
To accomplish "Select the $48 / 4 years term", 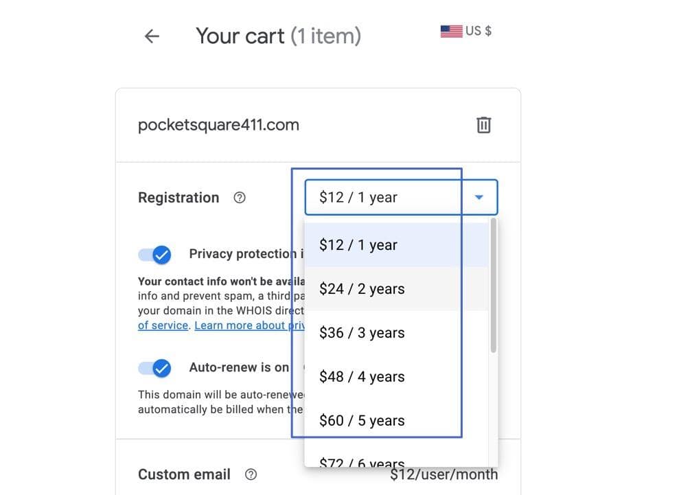I will [362, 376].
